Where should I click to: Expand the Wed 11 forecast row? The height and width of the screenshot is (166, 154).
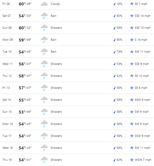pyautogui.click(x=77, y=64)
